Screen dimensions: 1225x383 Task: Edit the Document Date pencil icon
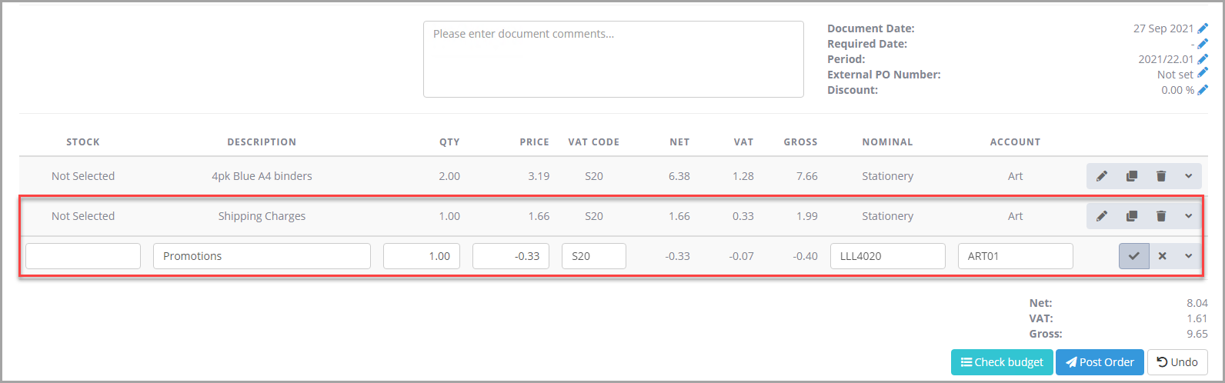(x=1203, y=28)
